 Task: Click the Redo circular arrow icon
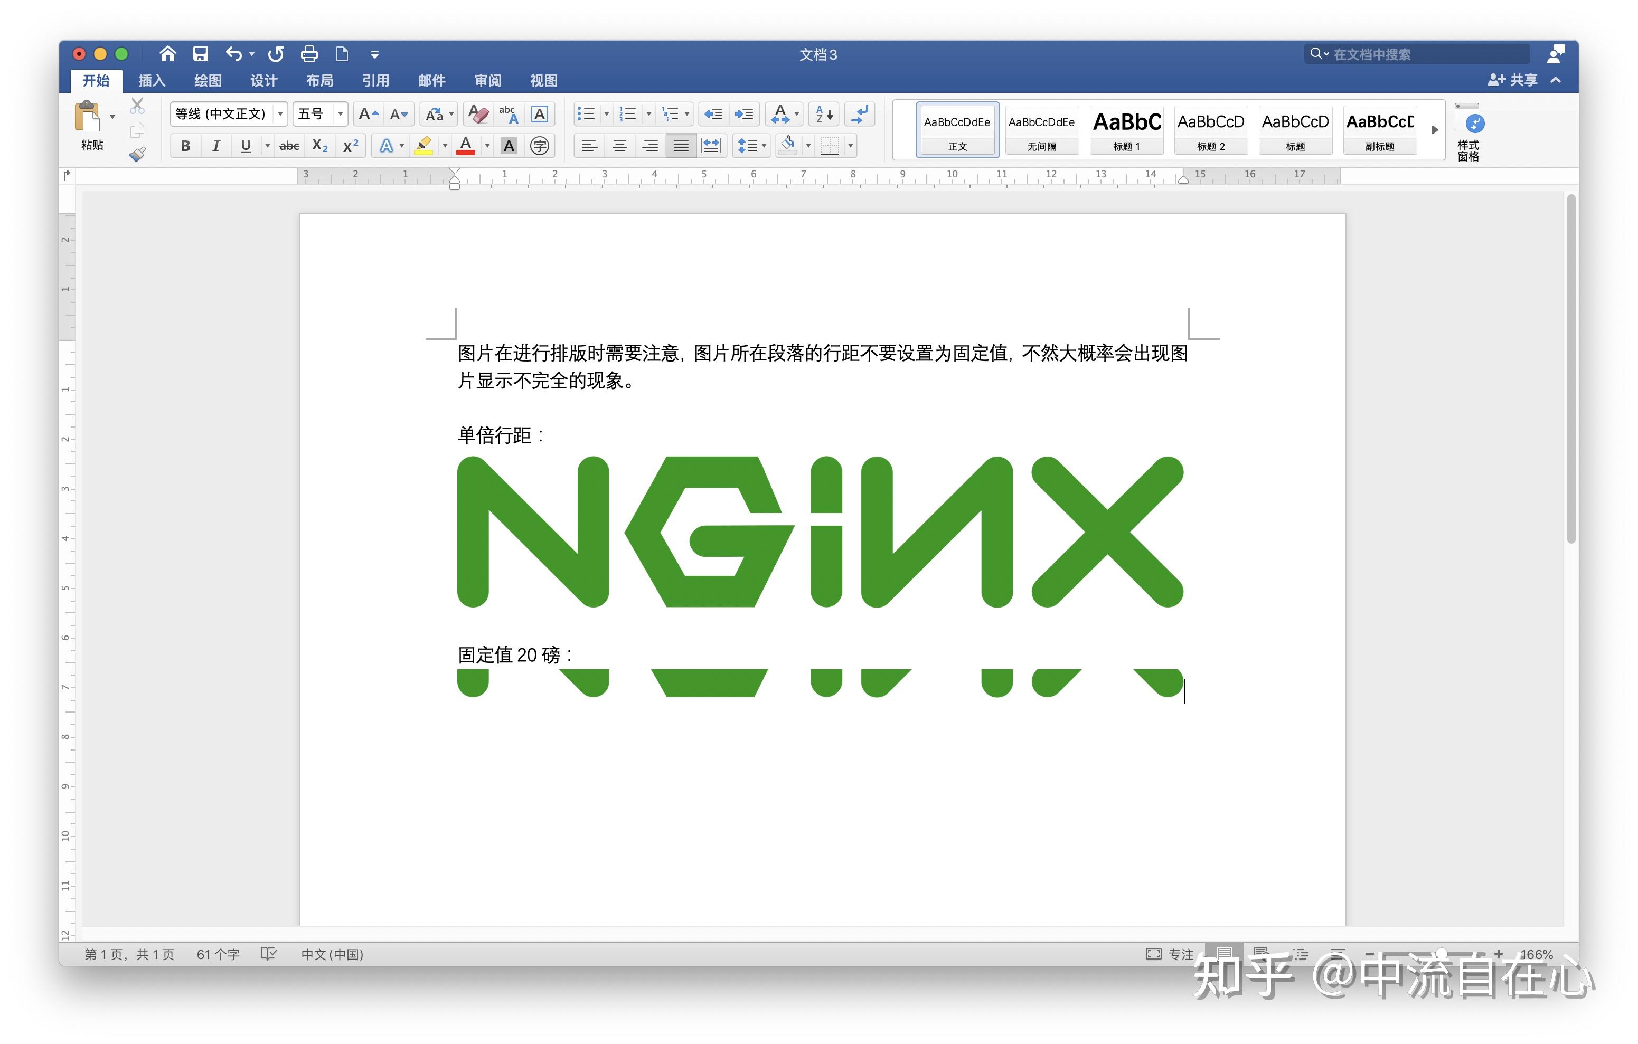click(276, 54)
